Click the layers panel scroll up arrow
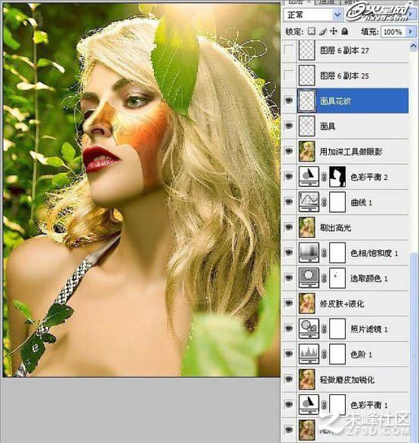419x443 pixels. pyautogui.click(x=413, y=46)
